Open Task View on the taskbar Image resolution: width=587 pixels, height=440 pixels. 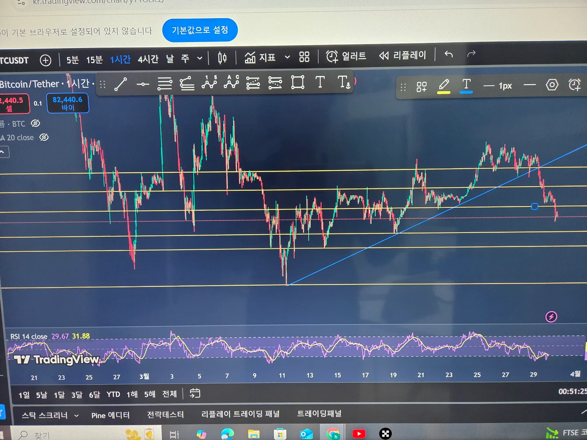click(174, 435)
